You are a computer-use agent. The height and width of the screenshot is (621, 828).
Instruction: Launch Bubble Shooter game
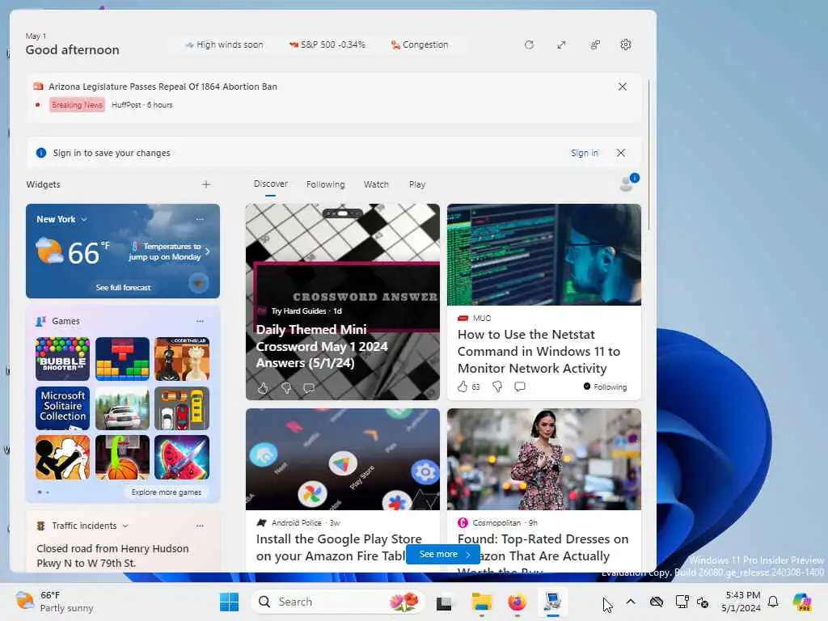coord(62,359)
